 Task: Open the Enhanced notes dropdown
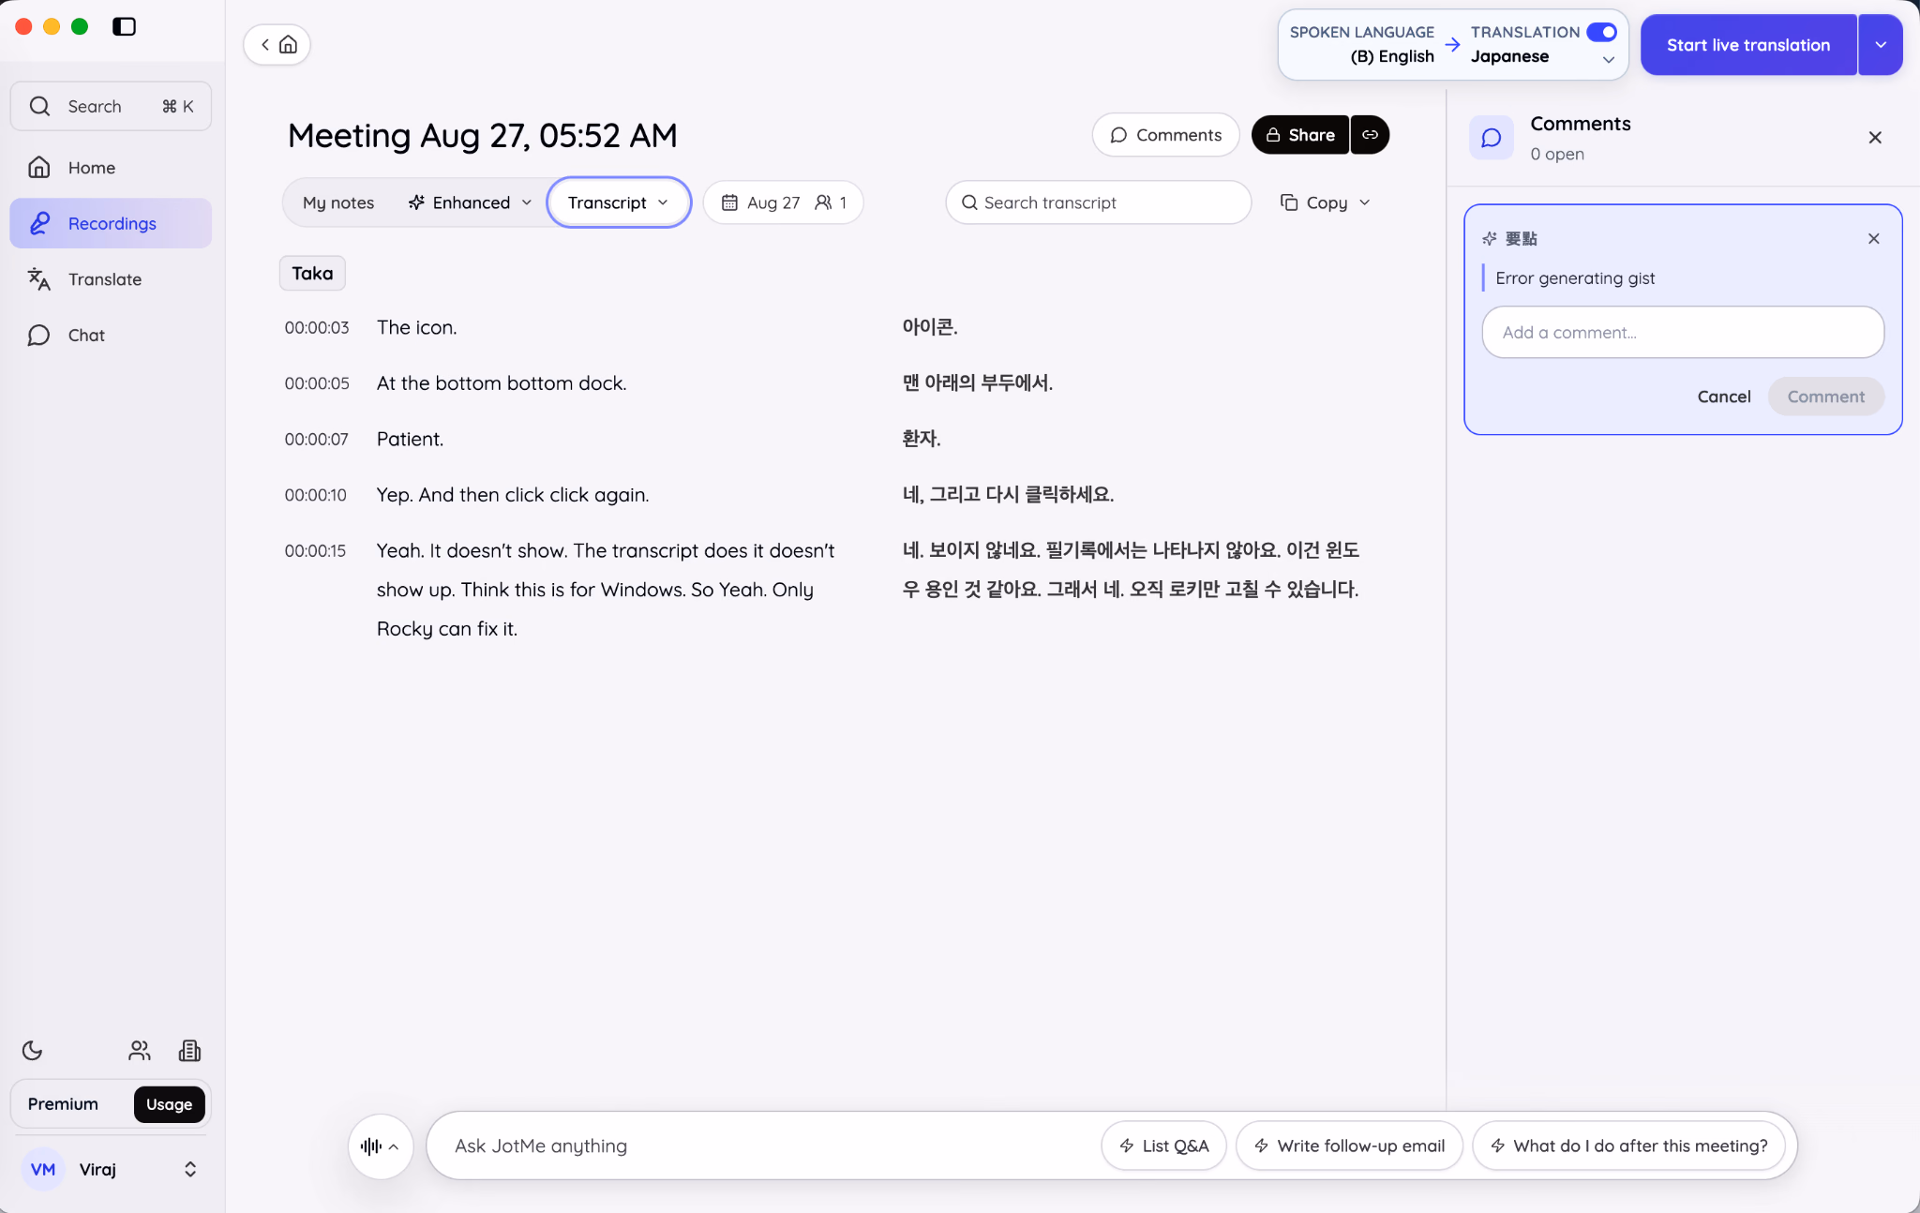point(470,202)
